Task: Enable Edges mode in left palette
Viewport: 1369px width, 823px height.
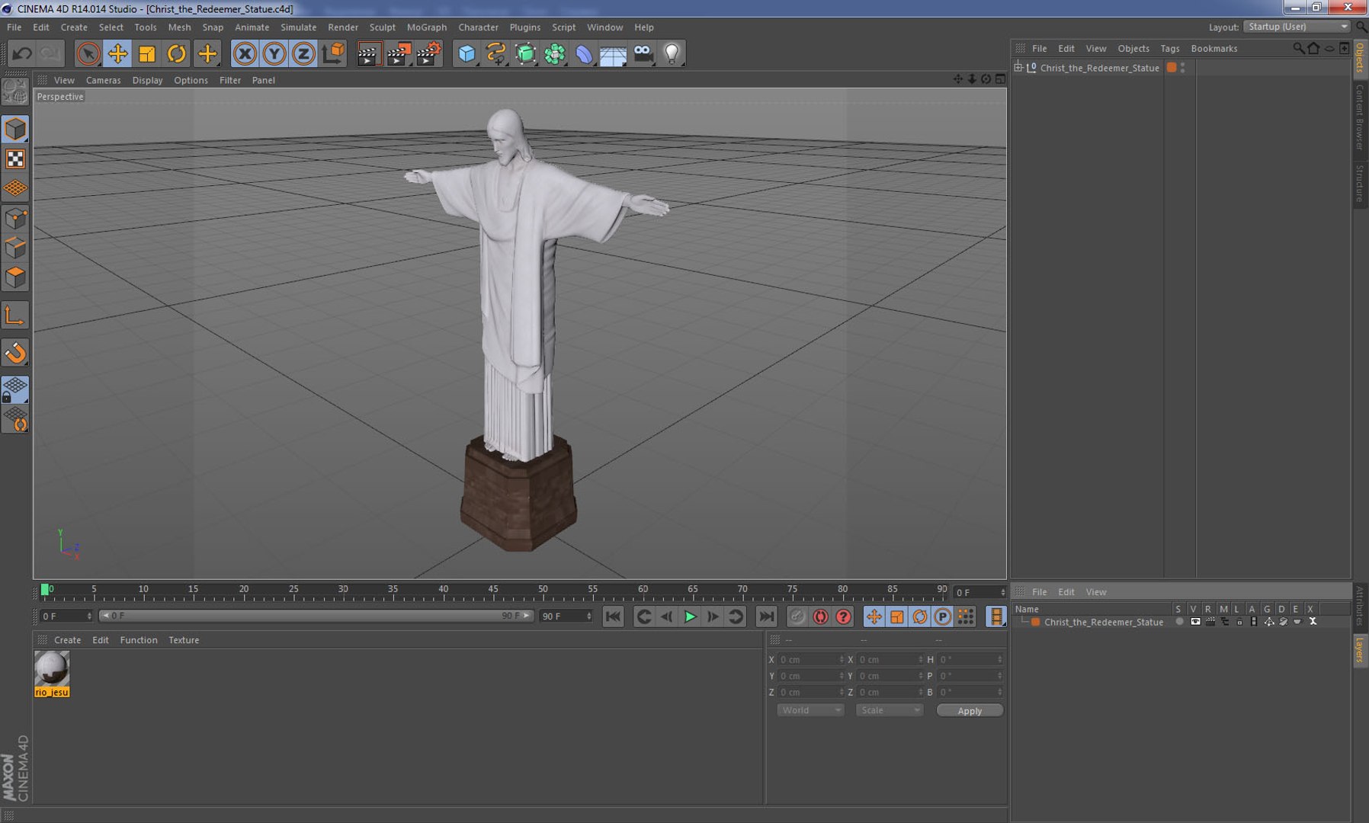Action: click(15, 248)
